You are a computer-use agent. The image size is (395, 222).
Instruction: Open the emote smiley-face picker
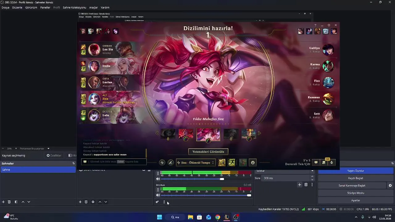pos(253,162)
